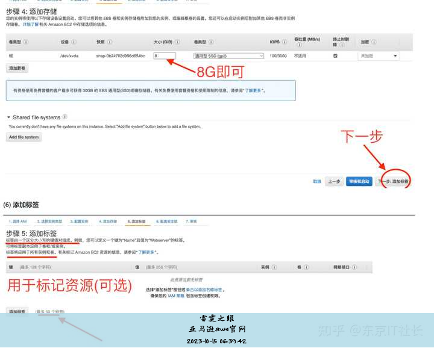Click the 添加新卷 button
Image resolution: width=434 pixels, height=348 pixels.
pos(17,68)
